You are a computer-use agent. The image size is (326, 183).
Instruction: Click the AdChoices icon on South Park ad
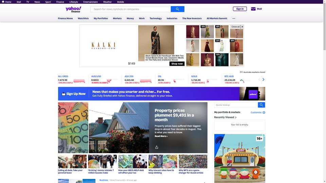coord(264,135)
